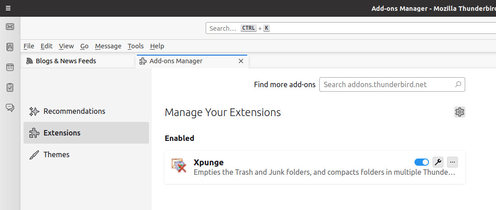Focus the global Search field

point(351,28)
